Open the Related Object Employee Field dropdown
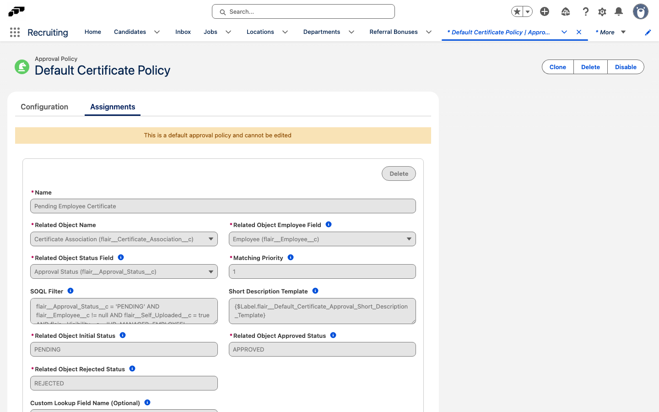 [322, 239]
